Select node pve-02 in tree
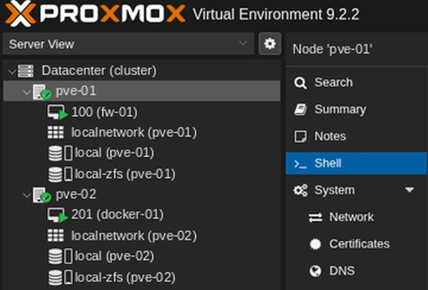Image resolution: width=428 pixels, height=290 pixels. (x=76, y=194)
